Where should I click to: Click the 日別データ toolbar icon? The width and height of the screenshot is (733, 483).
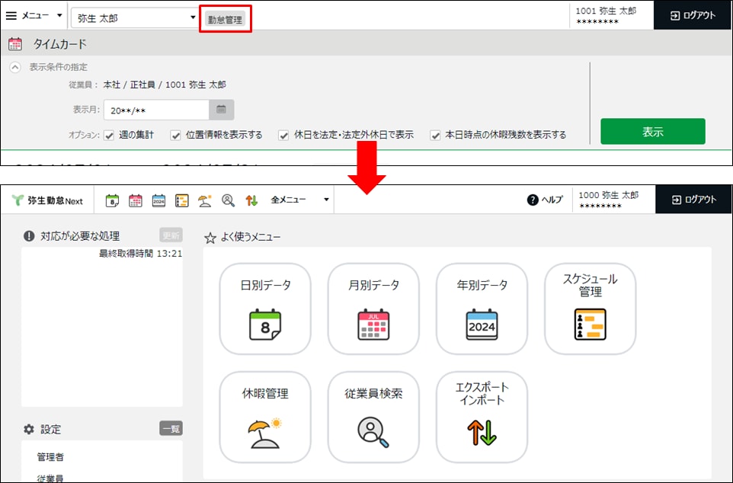[112, 200]
